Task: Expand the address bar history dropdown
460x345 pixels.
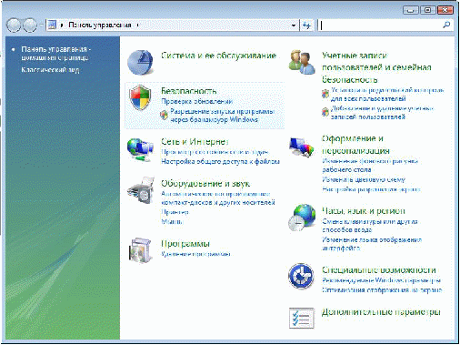Action: [x=294, y=25]
